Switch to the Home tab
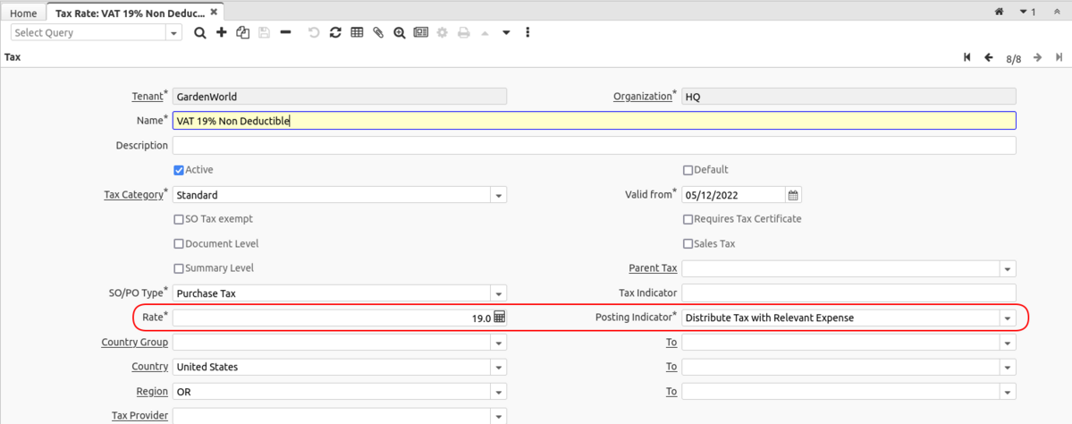The width and height of the screenshot is (1072, 424). click(23, 13)
